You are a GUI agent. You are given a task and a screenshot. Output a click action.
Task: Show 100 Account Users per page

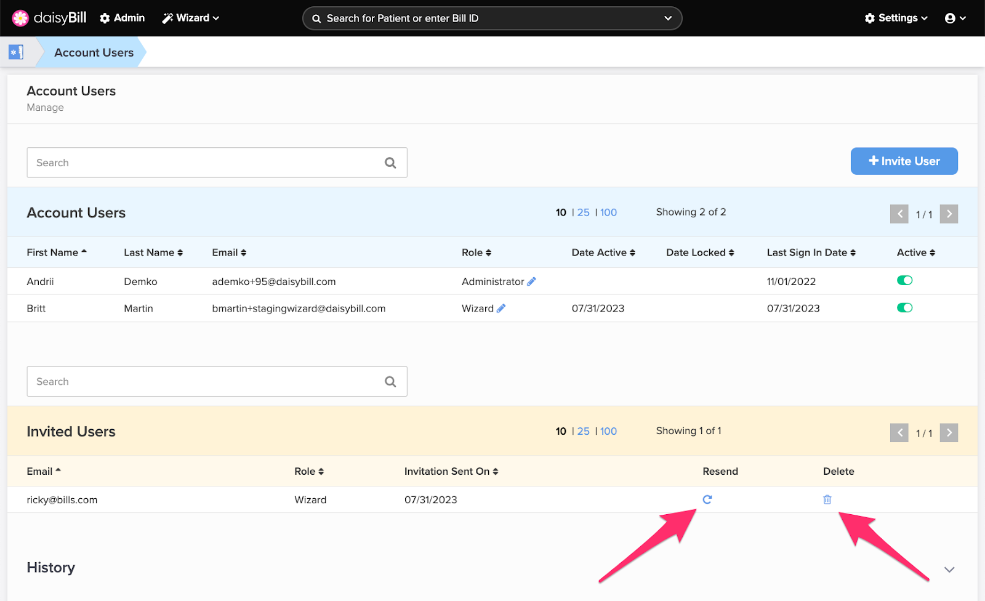tap(608, 212)
